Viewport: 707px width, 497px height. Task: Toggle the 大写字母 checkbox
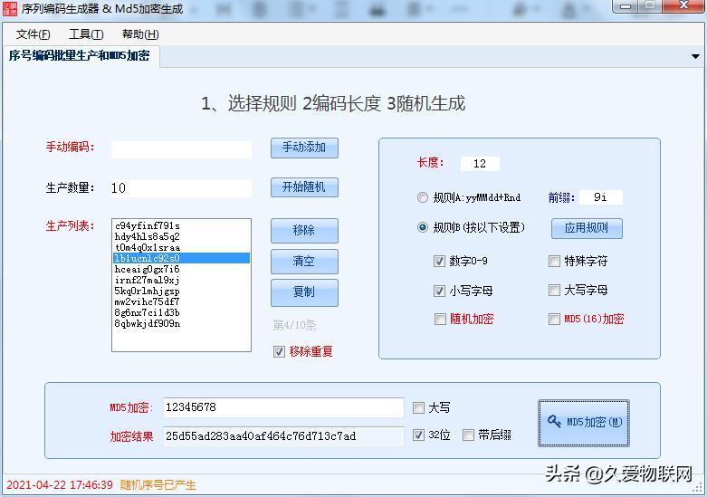pos(554,290)
